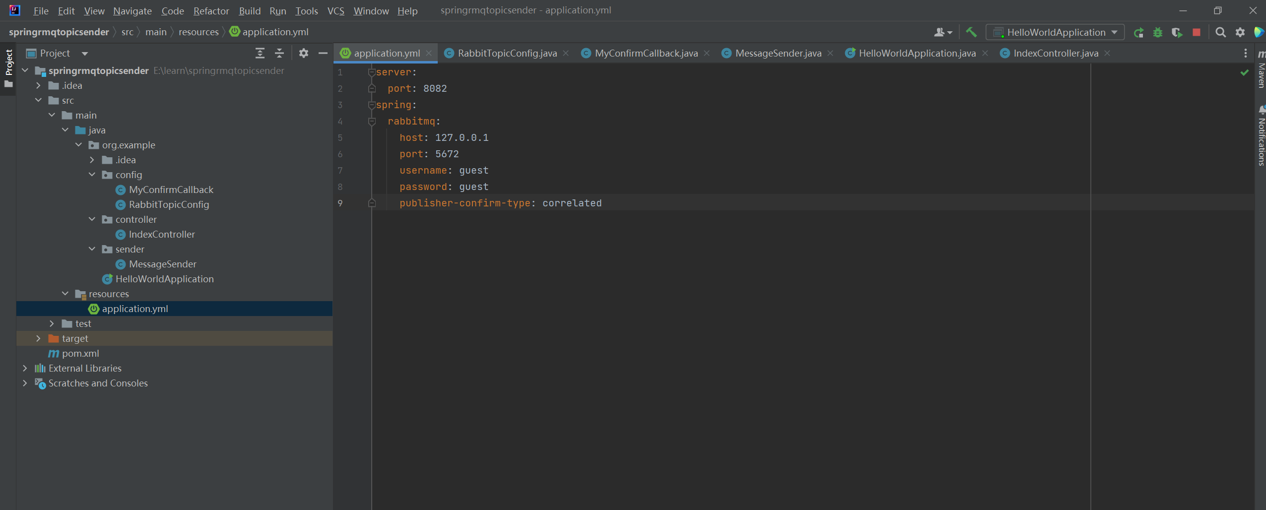
Task: Stop the running application with red square
Action: click(1196, 32)
